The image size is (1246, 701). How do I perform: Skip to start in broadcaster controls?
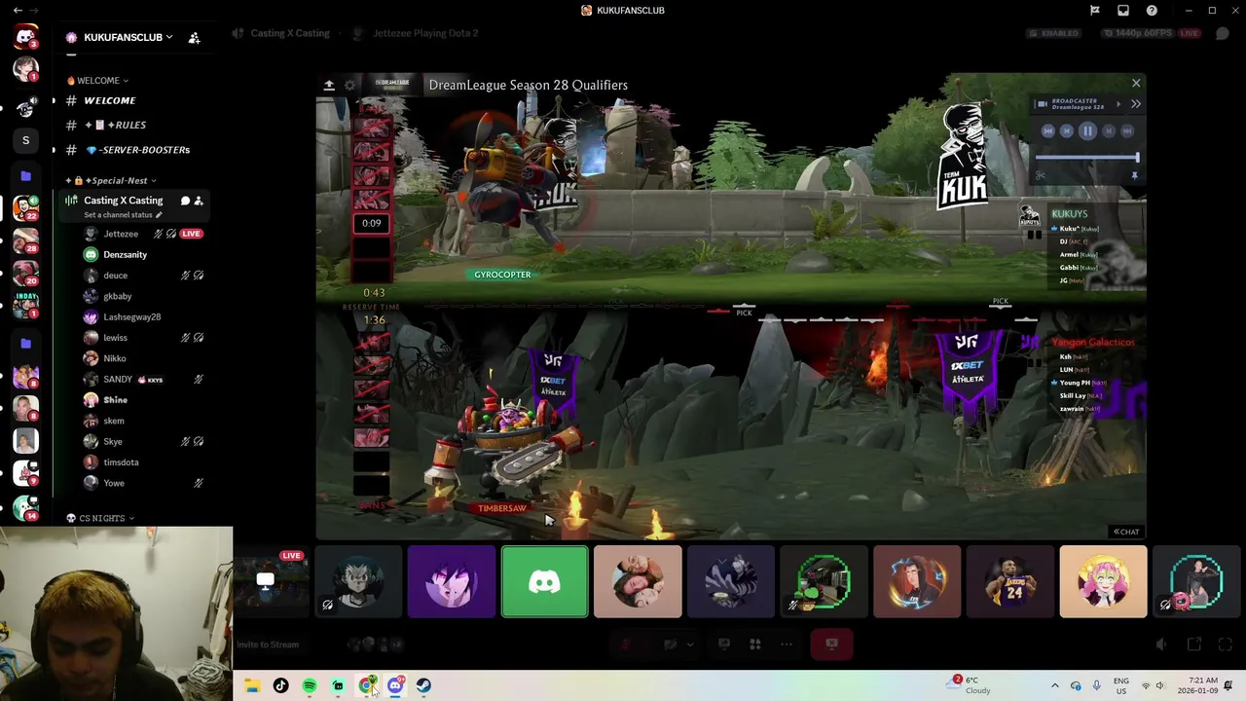tap(1048, 130)
